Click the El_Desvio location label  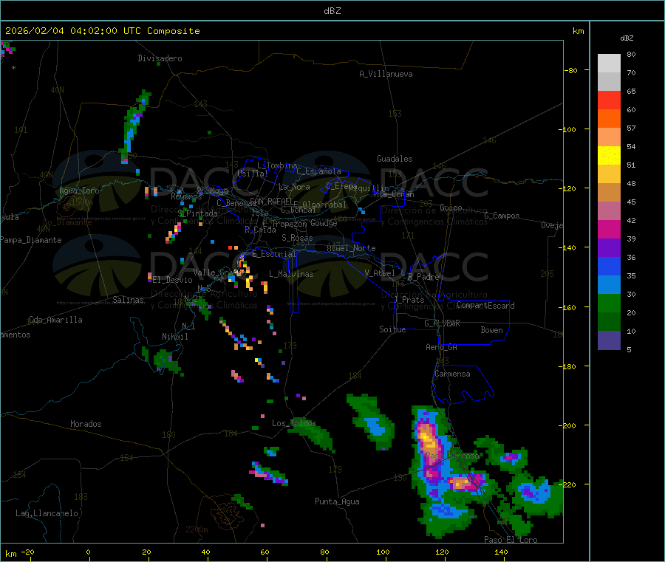click(x=173, y=280)
